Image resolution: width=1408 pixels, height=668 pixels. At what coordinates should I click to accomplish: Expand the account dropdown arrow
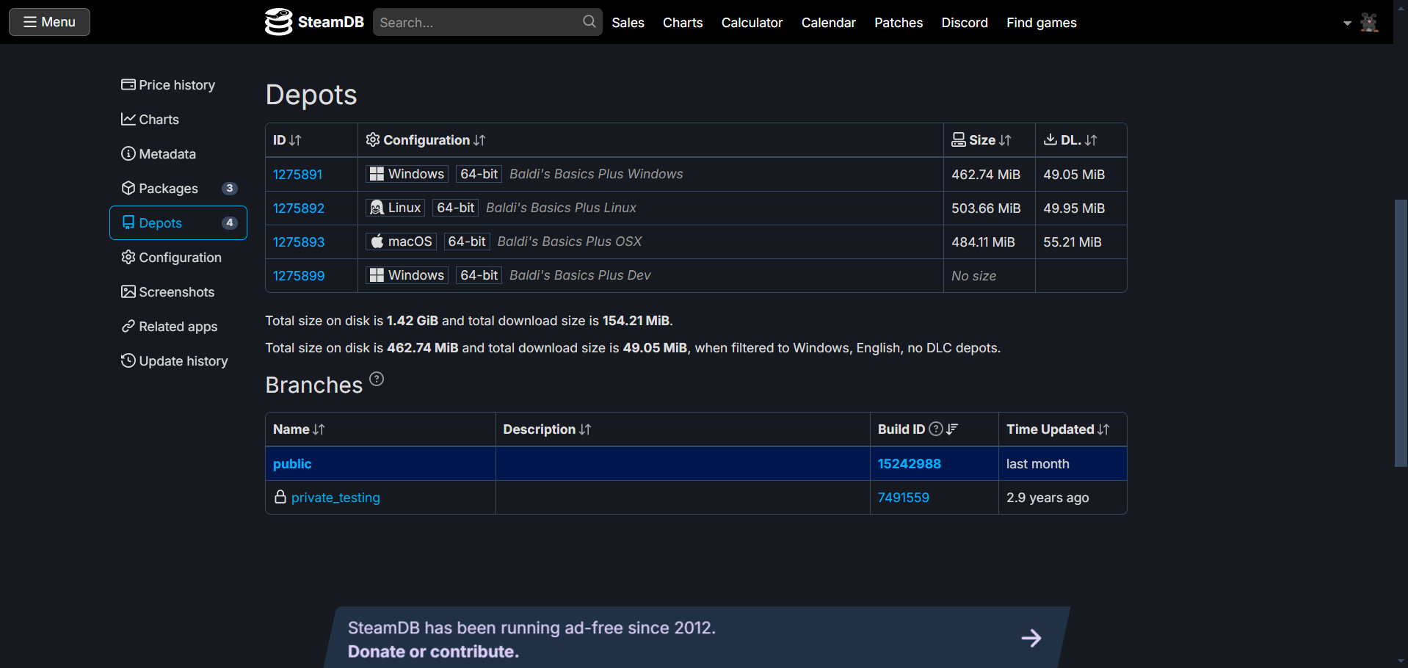pyautogui.click(x=1347, y=23)
